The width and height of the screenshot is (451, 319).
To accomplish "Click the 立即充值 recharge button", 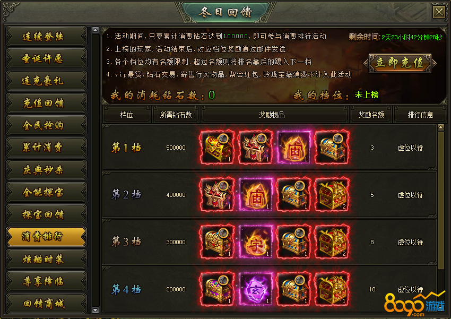I will coord(400,63).
